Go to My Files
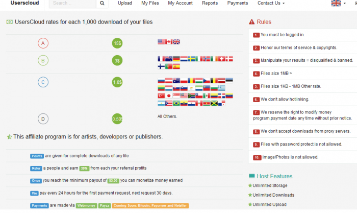Image resolution: width=357 pixels, height=213 pixels. 150,3
